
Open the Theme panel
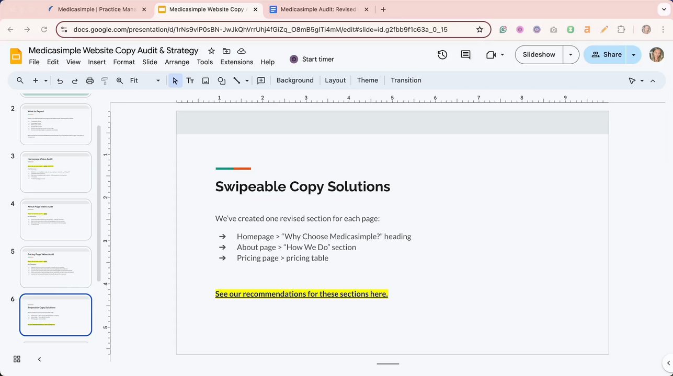click(368, 80)
